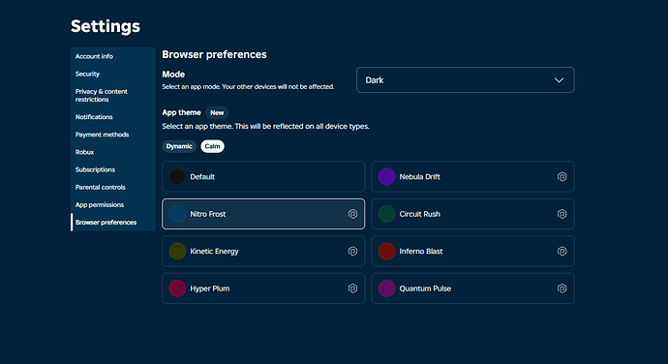668x364 pixels.
Task: Choose the Nebula Drift theme
Action: [x=472, y=176]
